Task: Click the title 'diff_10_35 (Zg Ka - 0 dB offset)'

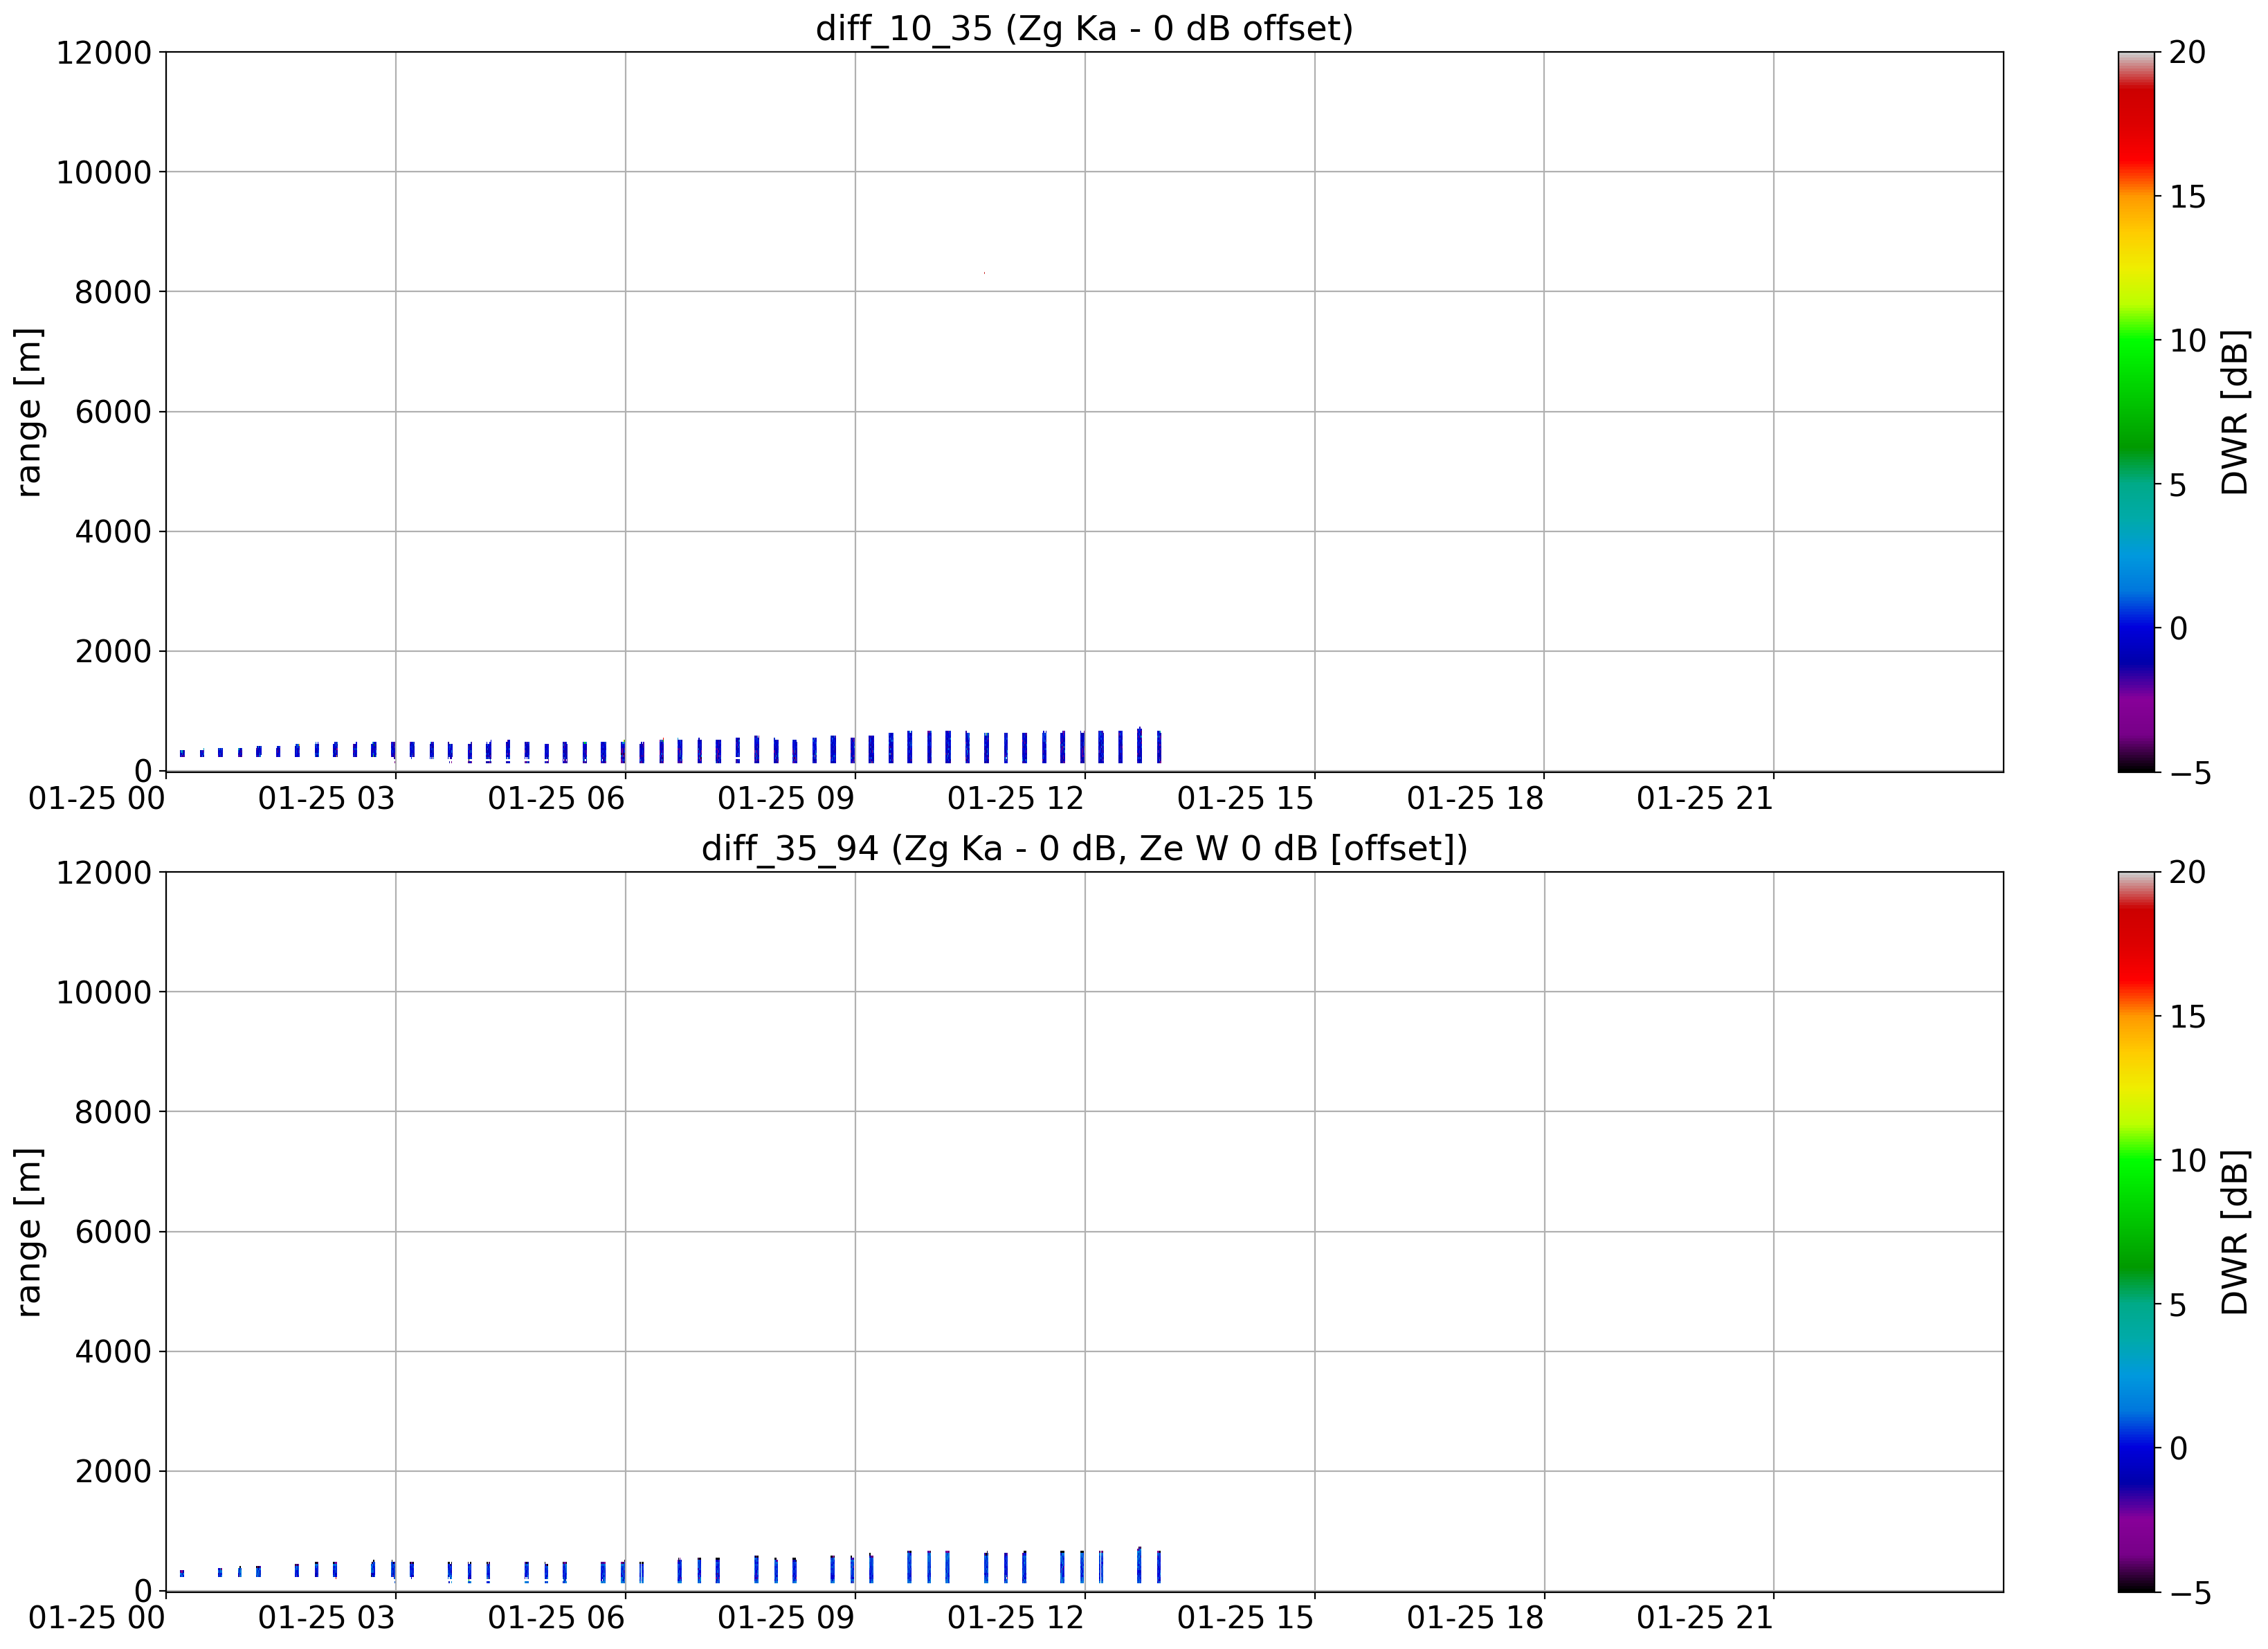Action: pyautogui.click(x=1084, y=28)
